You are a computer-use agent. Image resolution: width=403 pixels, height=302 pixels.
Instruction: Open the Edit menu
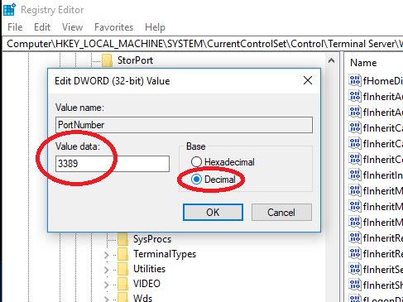42,27
